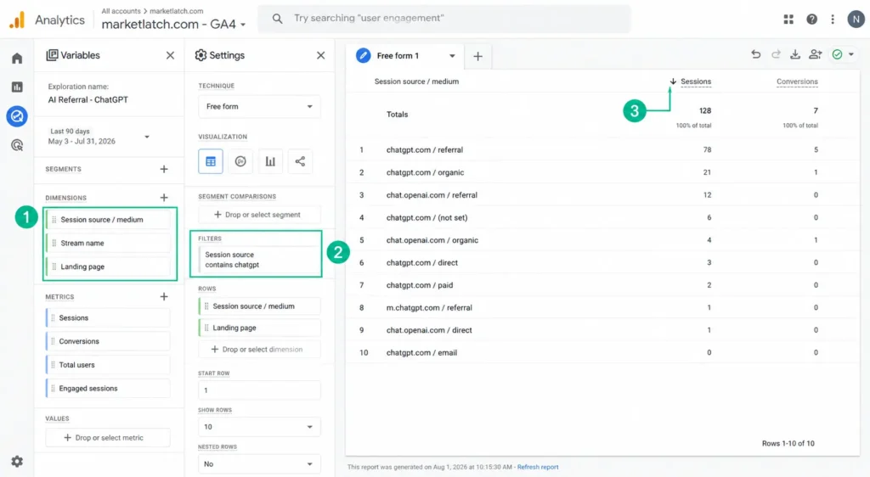Click the green data quality checkmark icon
This screenshot has width=870, height=477.
[x=837, y=54]
